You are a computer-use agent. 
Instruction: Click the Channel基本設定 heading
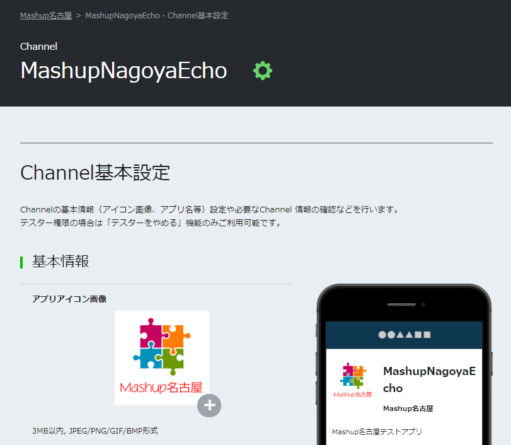pos(95,173)
